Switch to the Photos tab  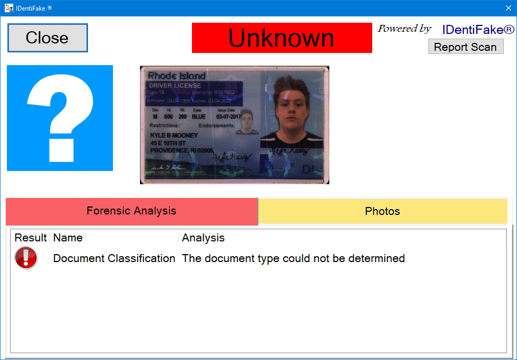pos(382,211)
